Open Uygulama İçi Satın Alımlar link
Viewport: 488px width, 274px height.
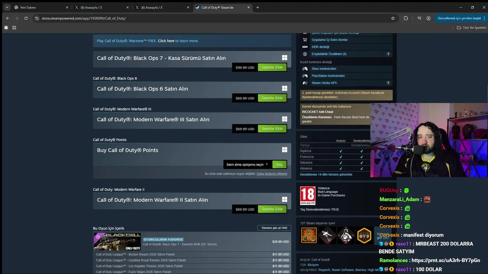click(329, 40)
